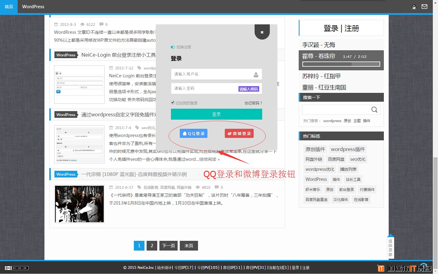Toggle the 切换注册 switch
Screen dimensions: 438x274
(173, 47)
